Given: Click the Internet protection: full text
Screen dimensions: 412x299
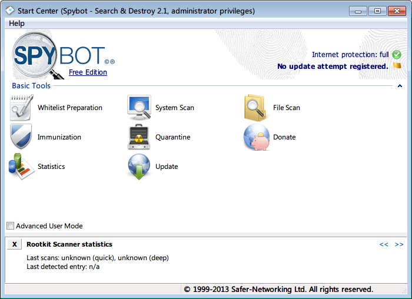Looking at the screenshot, I should click(350, 55).
